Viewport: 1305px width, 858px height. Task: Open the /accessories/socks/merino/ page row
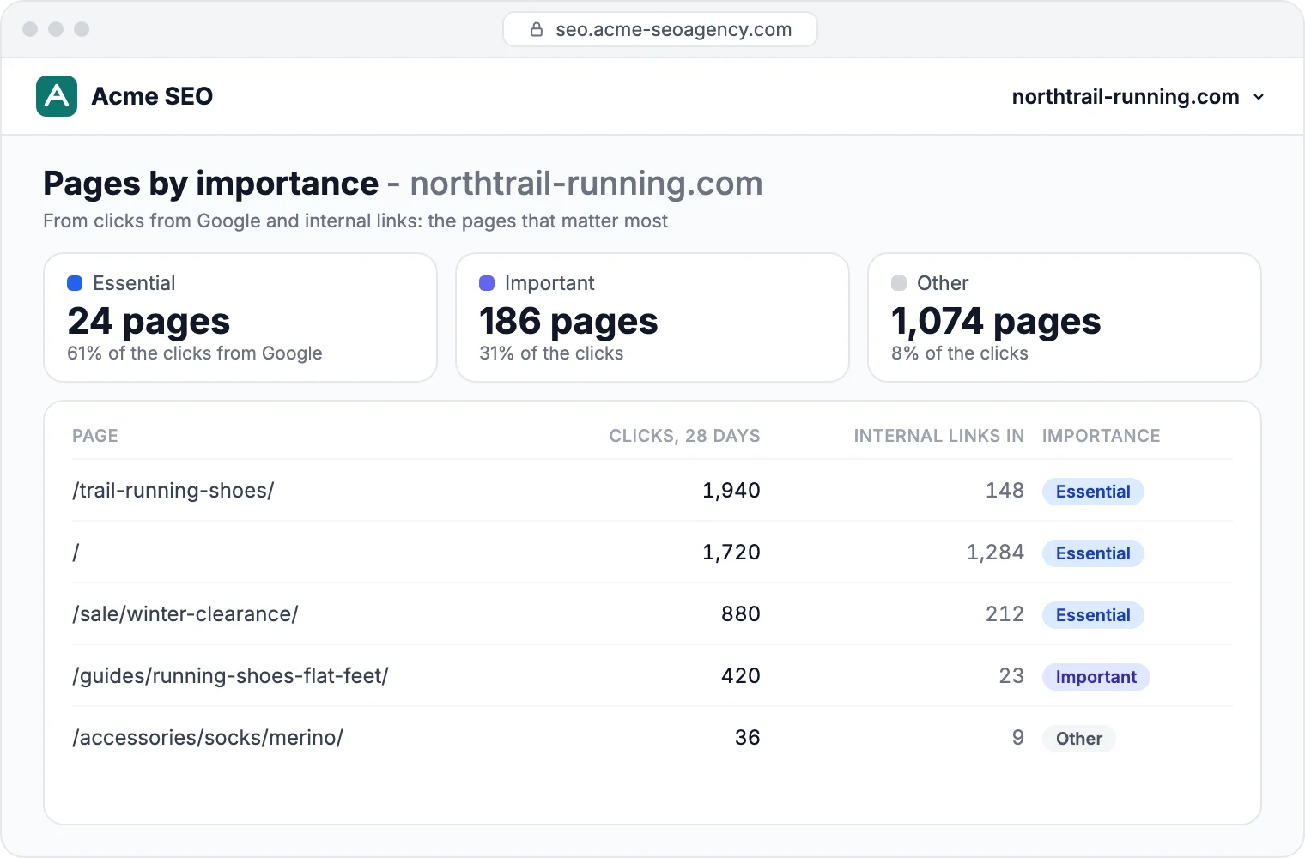point(652,738)
